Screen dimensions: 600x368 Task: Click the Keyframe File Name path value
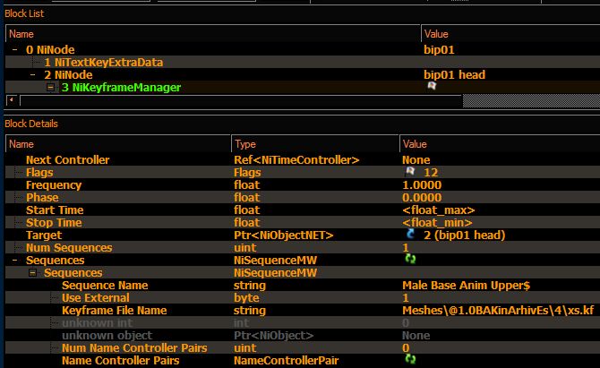click(x=498, y=310)
